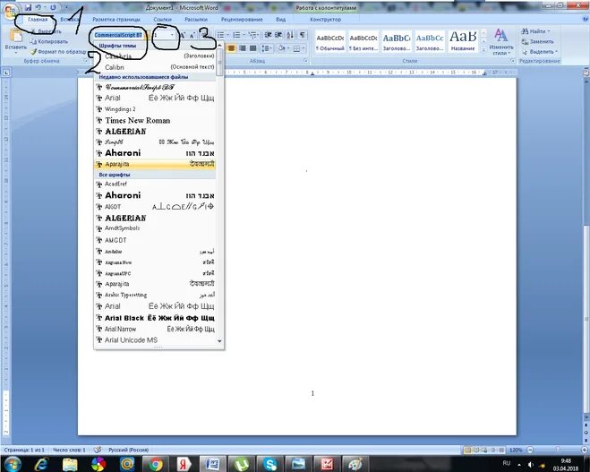Click the increase indent icon
This screenshot has width=590, height=472.
tap(278, 35)
